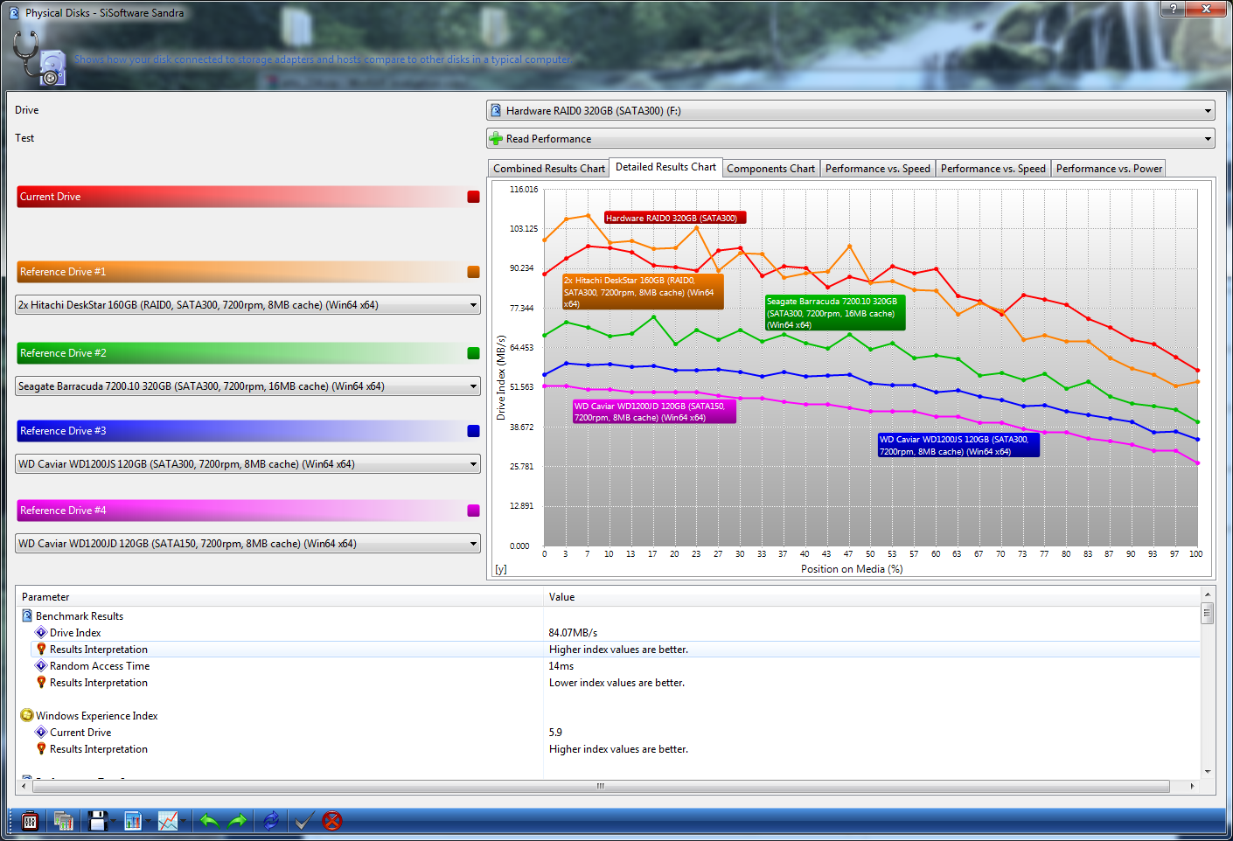1233x841 pixels.
Task: Click the 14ms value
Action: coord(561,665)
